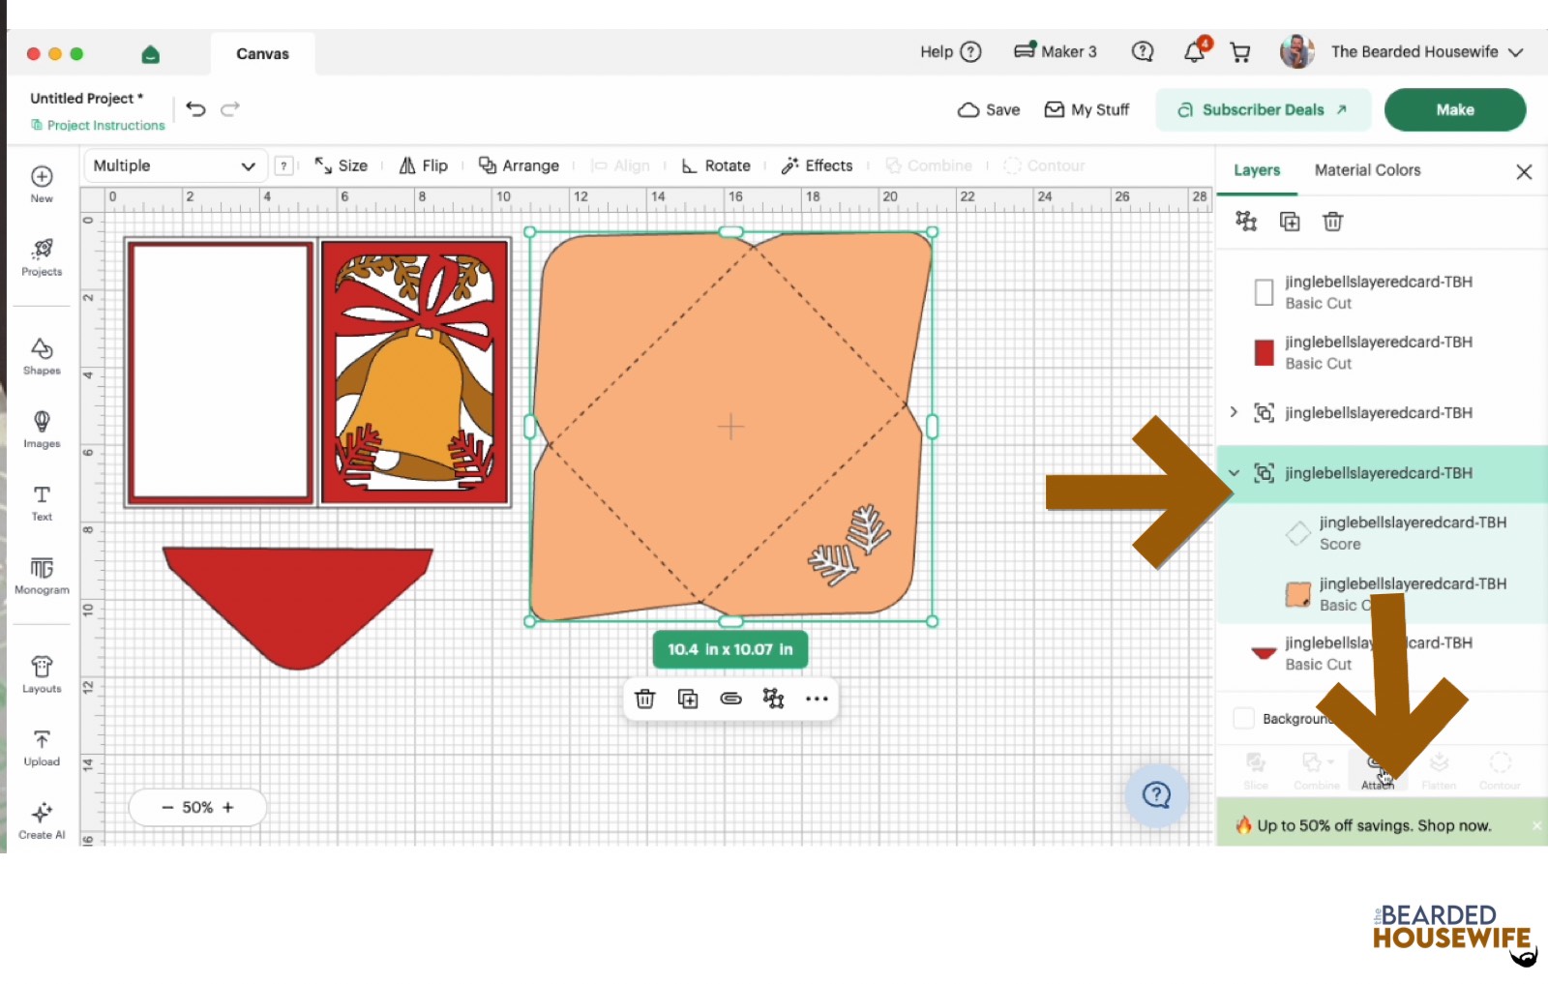
Task: Toggle the Background checkbox in Layers
Action: point(1244,718)
